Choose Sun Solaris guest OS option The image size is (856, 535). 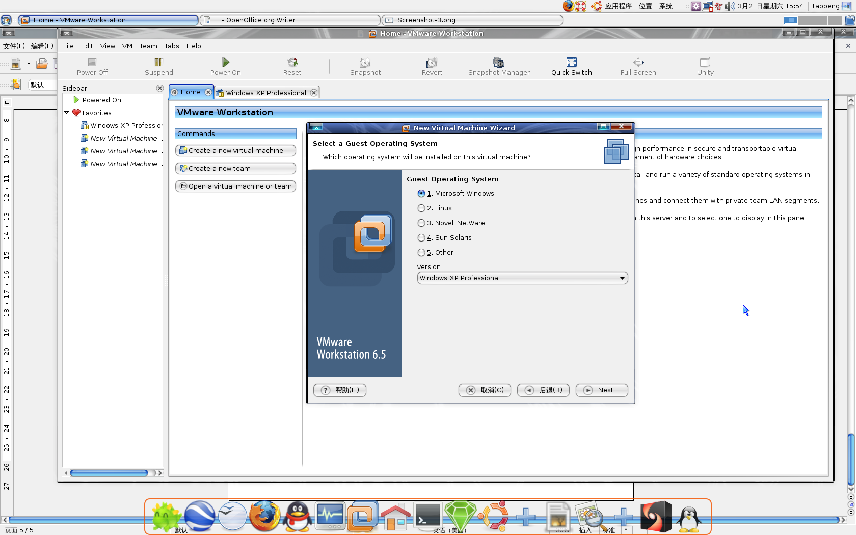click(421, 238)
